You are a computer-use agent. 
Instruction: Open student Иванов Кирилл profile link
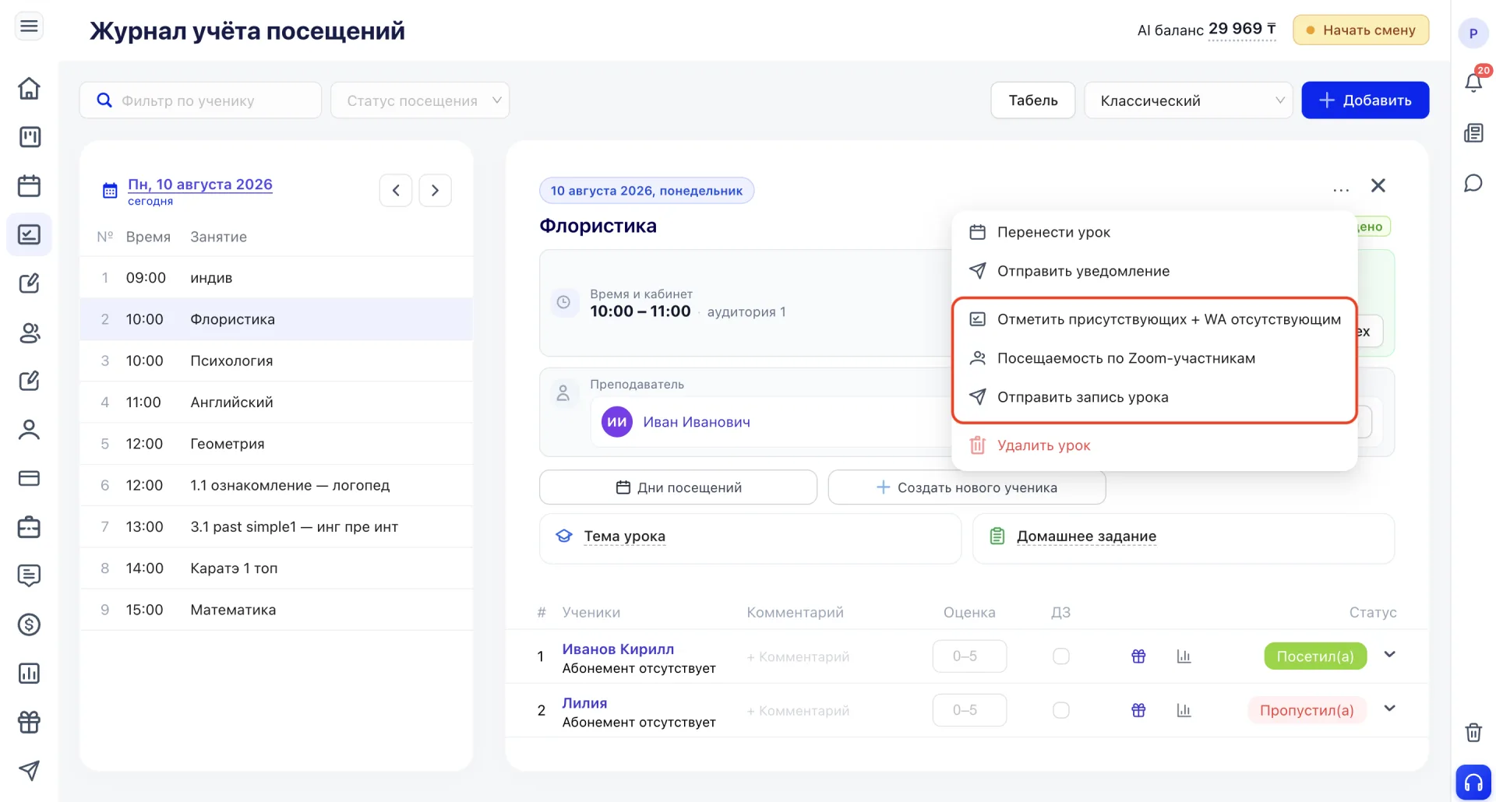(618, 649)
